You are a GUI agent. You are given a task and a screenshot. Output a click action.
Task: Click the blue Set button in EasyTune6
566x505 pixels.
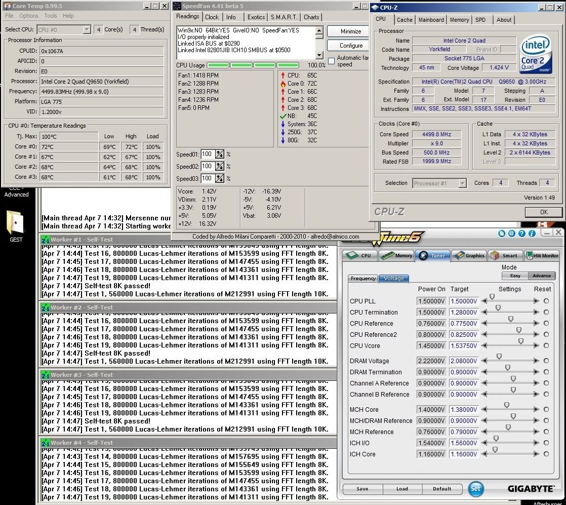click(x=476, y=489)
